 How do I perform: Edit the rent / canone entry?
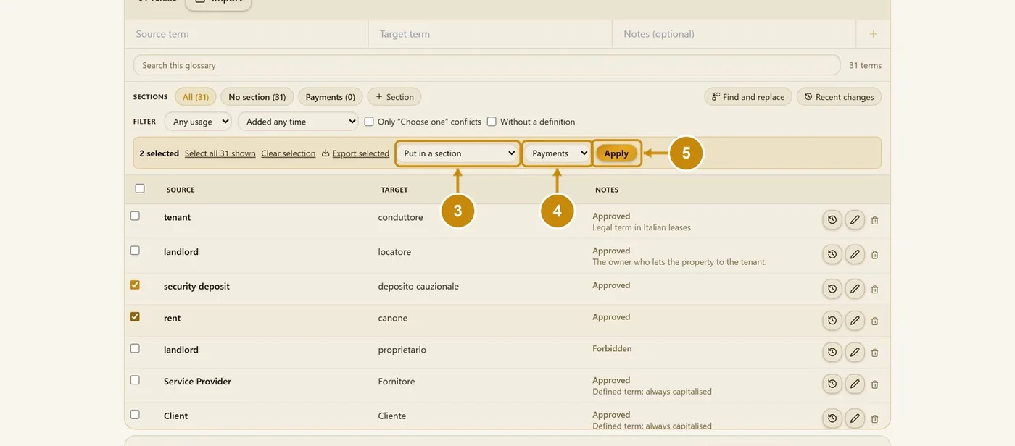855,321
